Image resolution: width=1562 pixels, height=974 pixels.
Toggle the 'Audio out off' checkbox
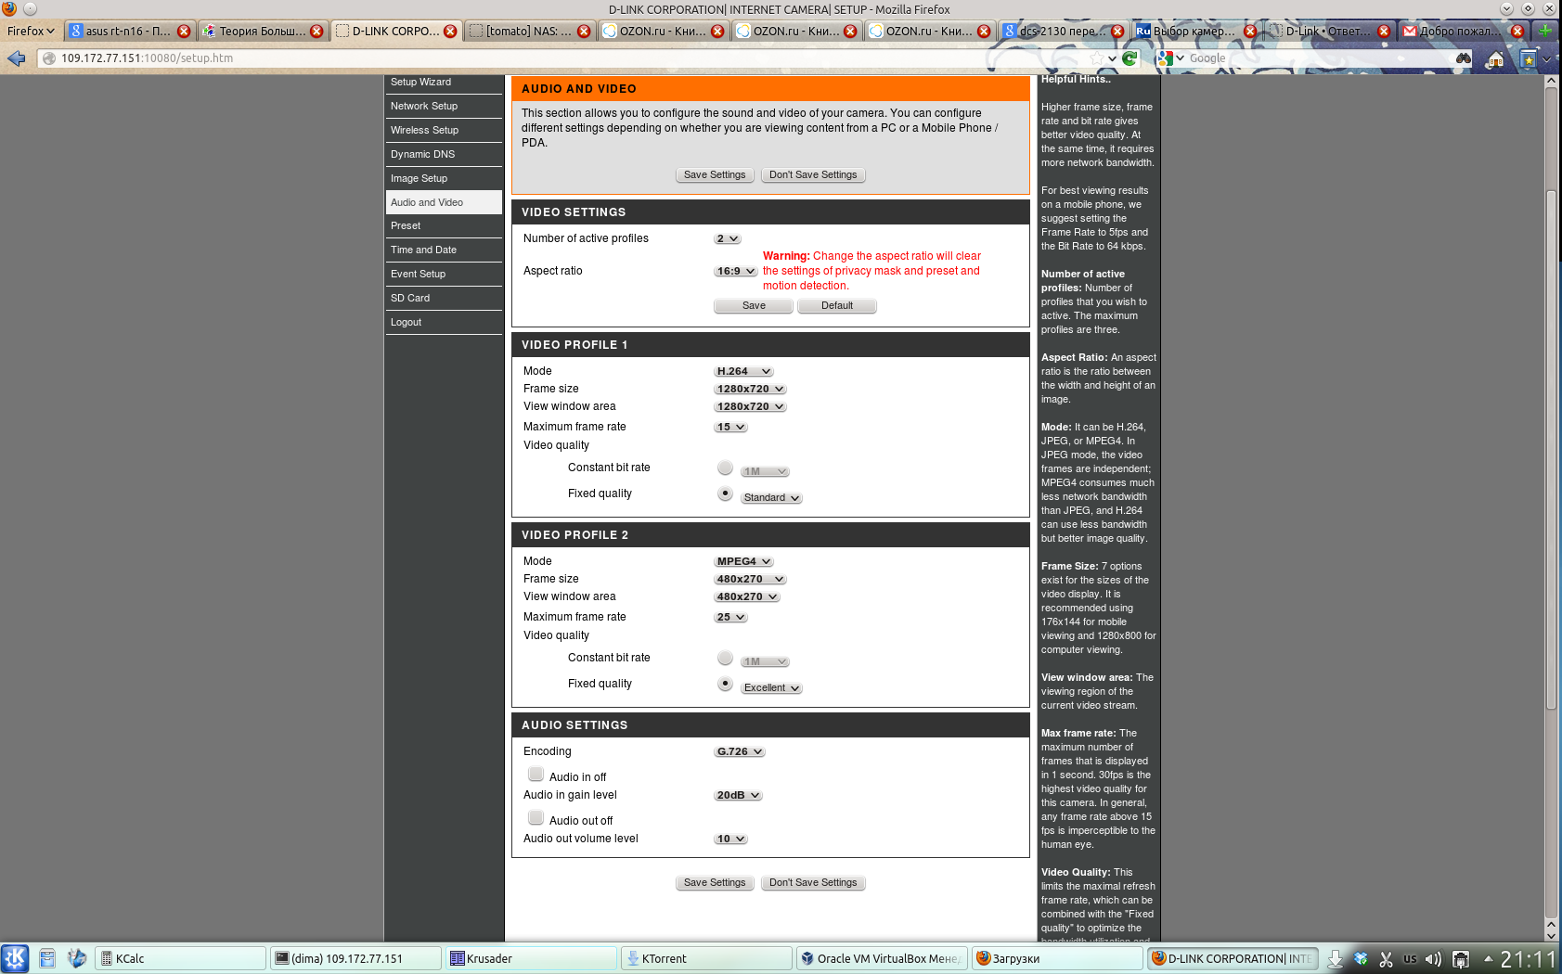pyautogui.click(x=536, y=818)
